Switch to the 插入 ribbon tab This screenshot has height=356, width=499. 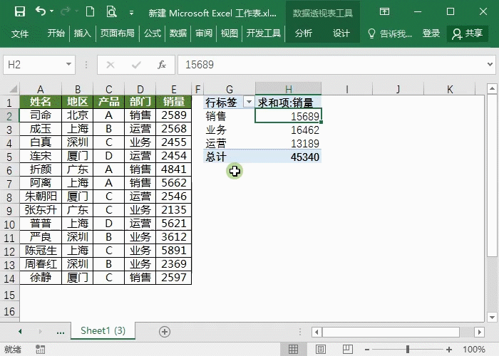[82, 33]
